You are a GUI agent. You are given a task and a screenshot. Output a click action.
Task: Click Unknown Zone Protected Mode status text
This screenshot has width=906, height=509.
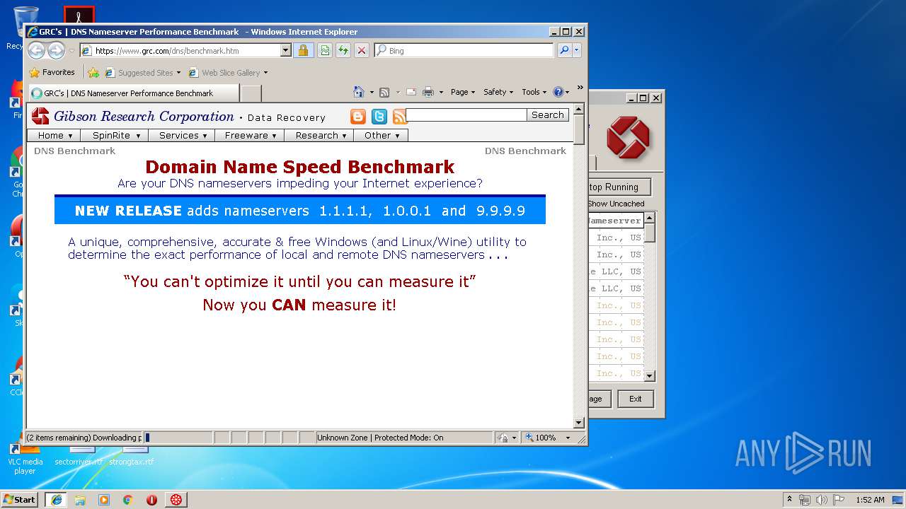pyautogui.click(x=380, y=438)
